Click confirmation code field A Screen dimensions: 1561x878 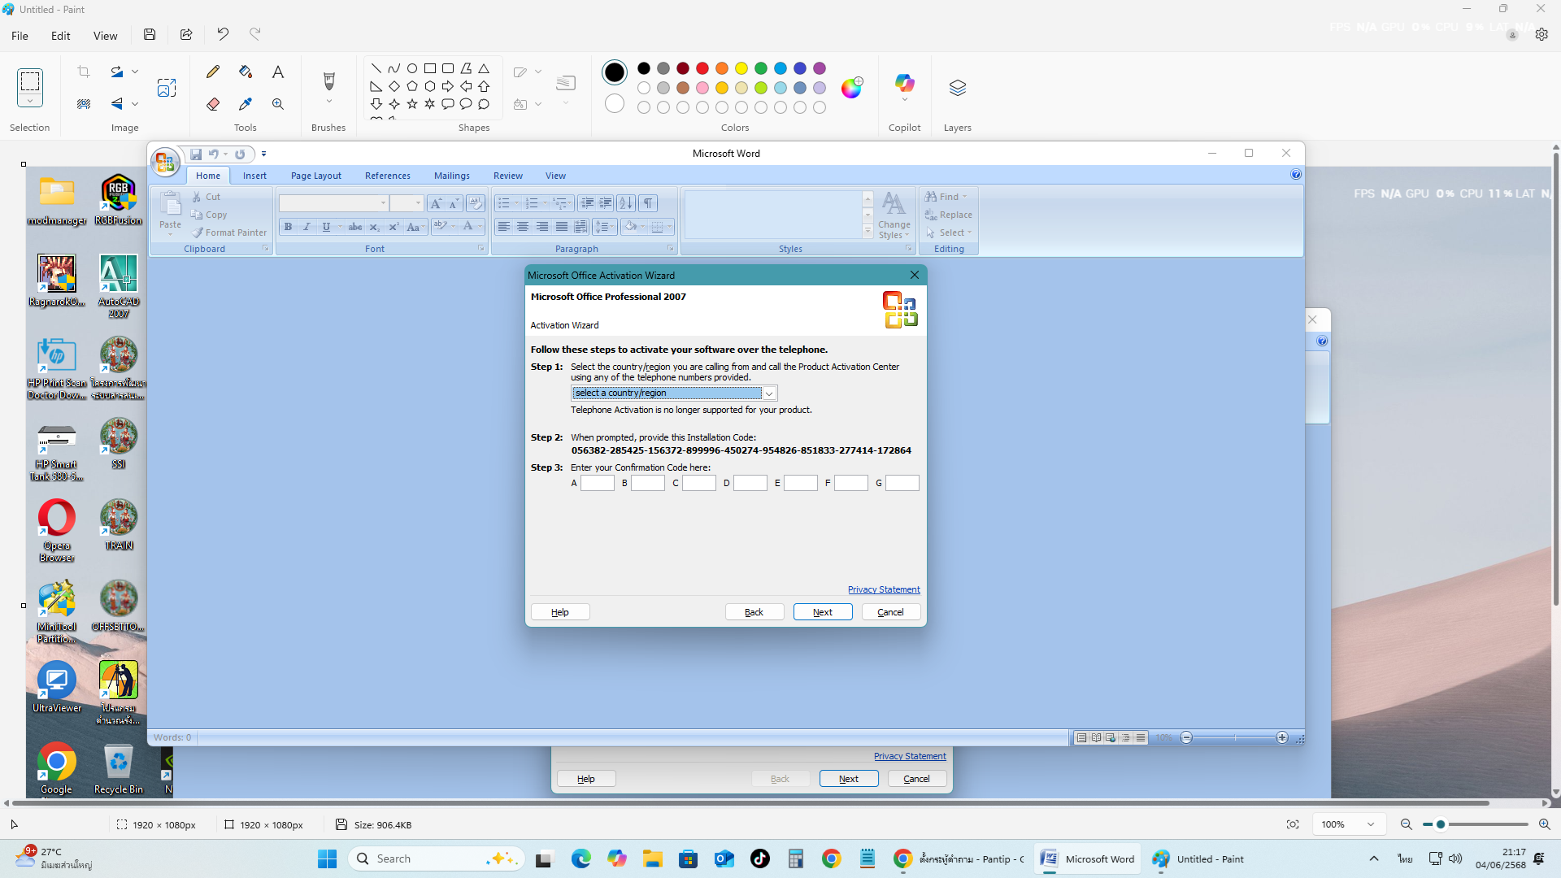[598, 483]
